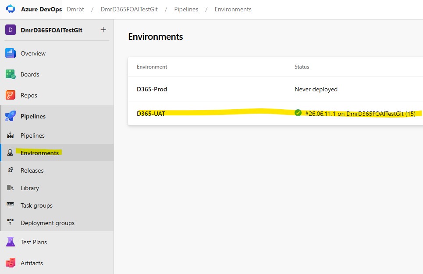Viewport: 423px width, 274px height.
Task: Click the Boards icon in sidebar
Action: 10,74
